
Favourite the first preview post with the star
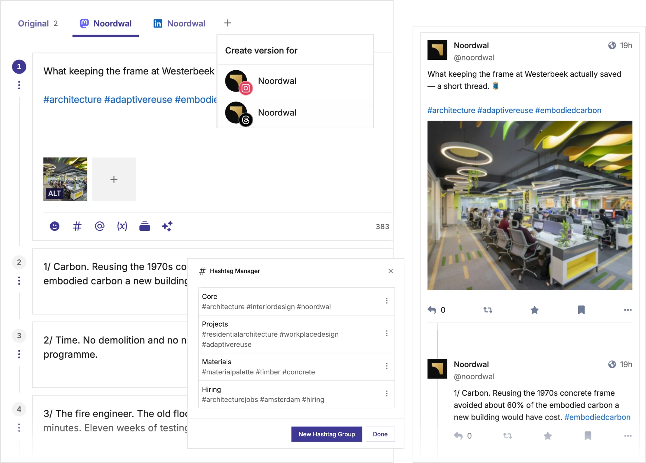[x=534, y=310]
